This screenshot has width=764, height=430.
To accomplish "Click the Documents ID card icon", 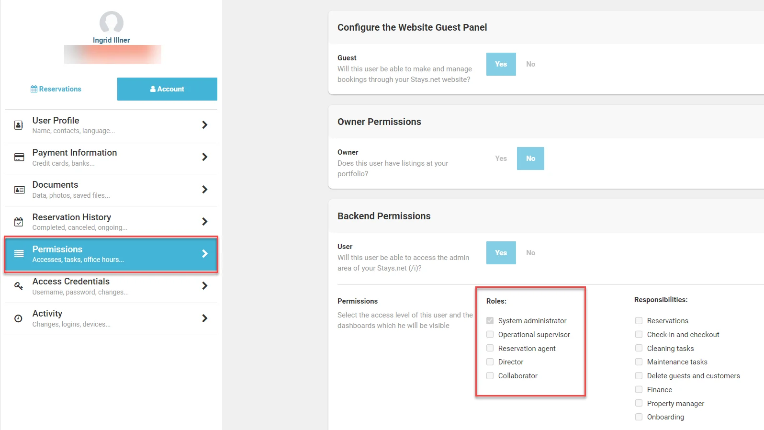I will click(x=19, y=190).
